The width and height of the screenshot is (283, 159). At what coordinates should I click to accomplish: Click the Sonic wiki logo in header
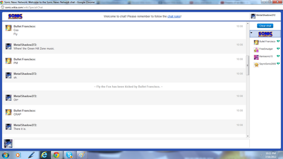pyautogui.click(x=15, y=16)
